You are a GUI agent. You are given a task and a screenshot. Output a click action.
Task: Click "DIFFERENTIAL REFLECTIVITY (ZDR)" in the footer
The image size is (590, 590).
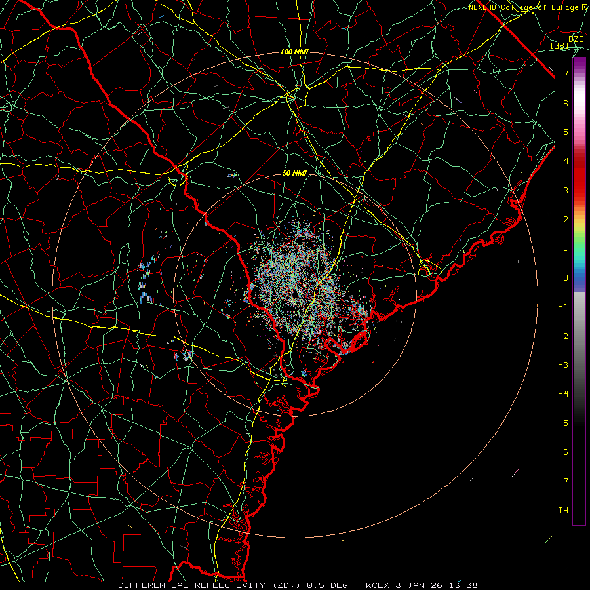(x=210, y=585)
